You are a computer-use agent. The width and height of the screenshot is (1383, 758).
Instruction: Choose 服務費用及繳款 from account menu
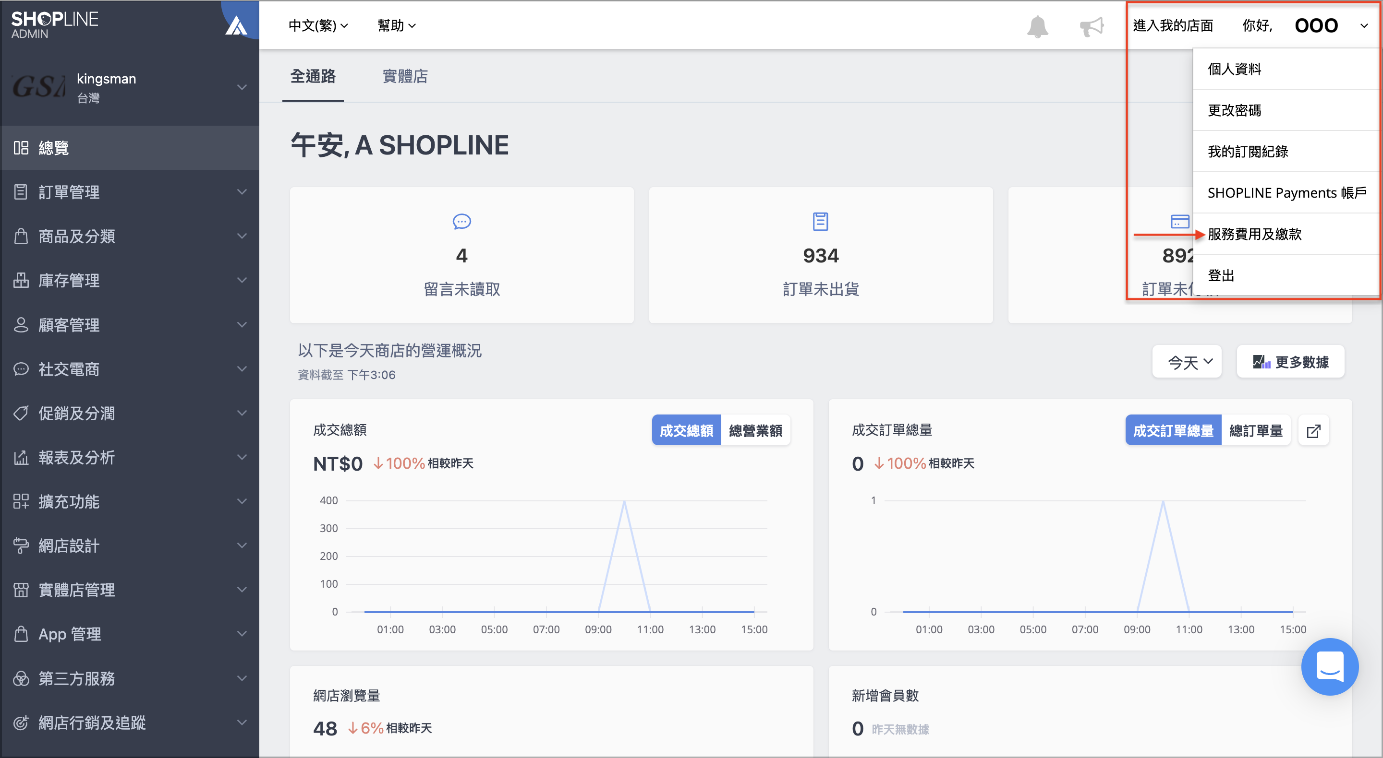[1286, 234]
